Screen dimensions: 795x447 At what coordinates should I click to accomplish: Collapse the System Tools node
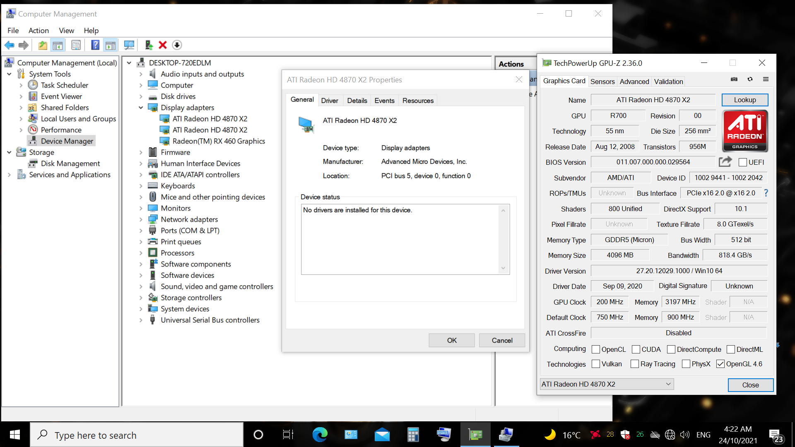[x=9, y=74]
